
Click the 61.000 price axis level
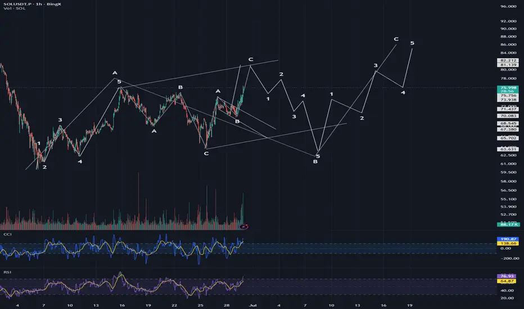coord(508,163)
